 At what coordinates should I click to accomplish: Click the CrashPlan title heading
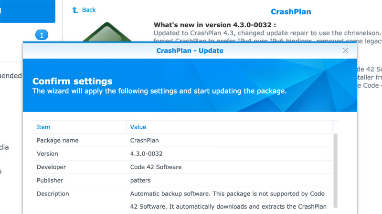click(x=291, y=11)
